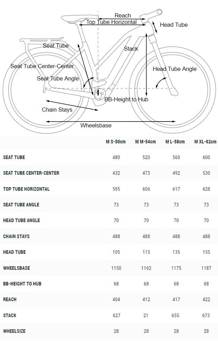Screen dimensions: 218x341
Task: Click the Head Tube label on the bike diagram
Action: (x=174, y=25)
